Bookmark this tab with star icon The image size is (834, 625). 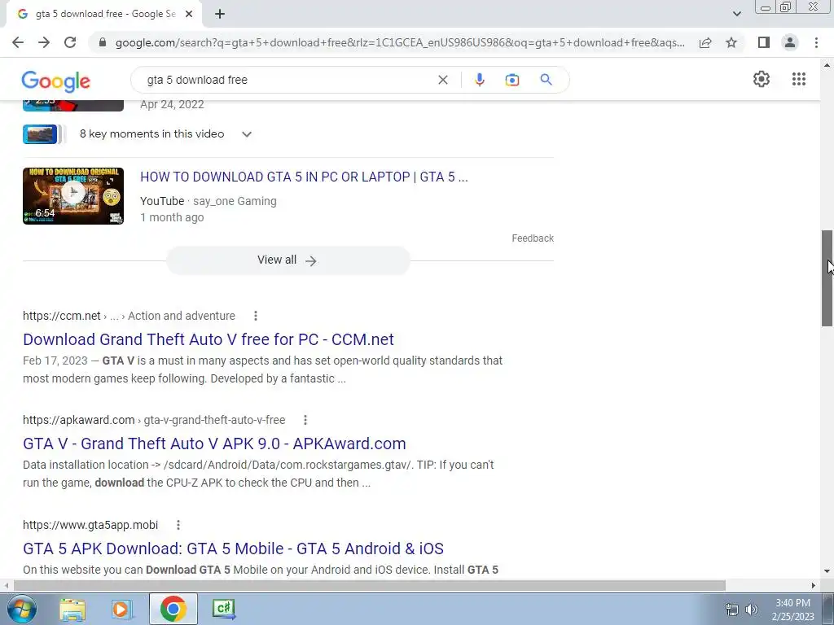[x=731, y=42]
